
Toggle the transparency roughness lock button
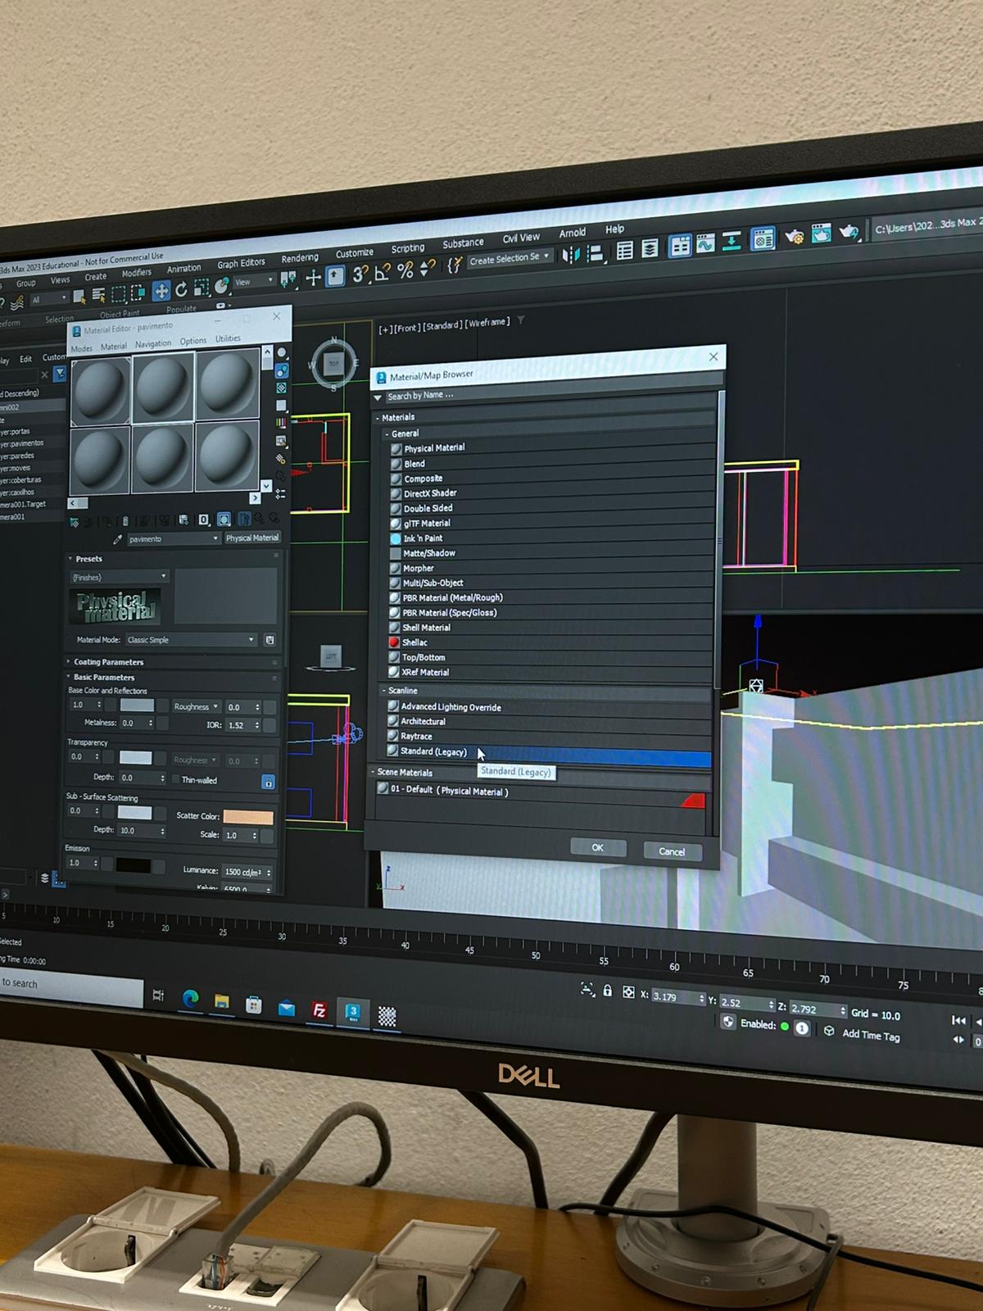[269, 782]
